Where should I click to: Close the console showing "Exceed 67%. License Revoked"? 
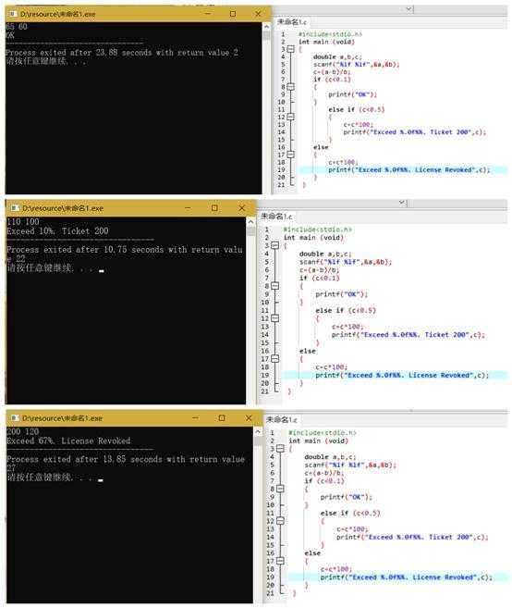249,418
